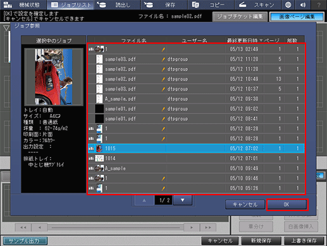Screen dimensions: 327x246
Task: Click the pencil icon on sample02.pdf 10:49 row
Action: [163, 79]
